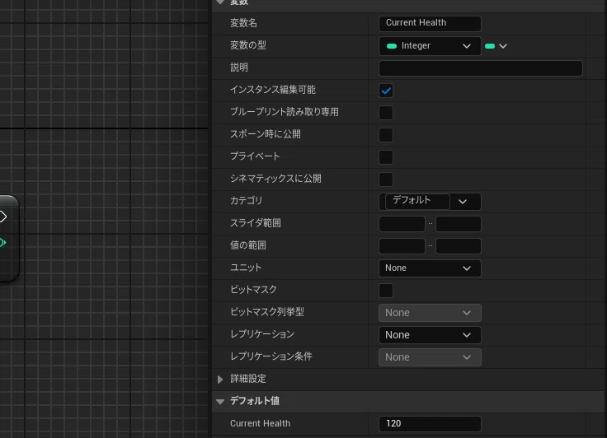Viewport: 607px width, 438px height.
Task: Enable the スポーン時に公開 checkbox
Action: coord(386,135)
